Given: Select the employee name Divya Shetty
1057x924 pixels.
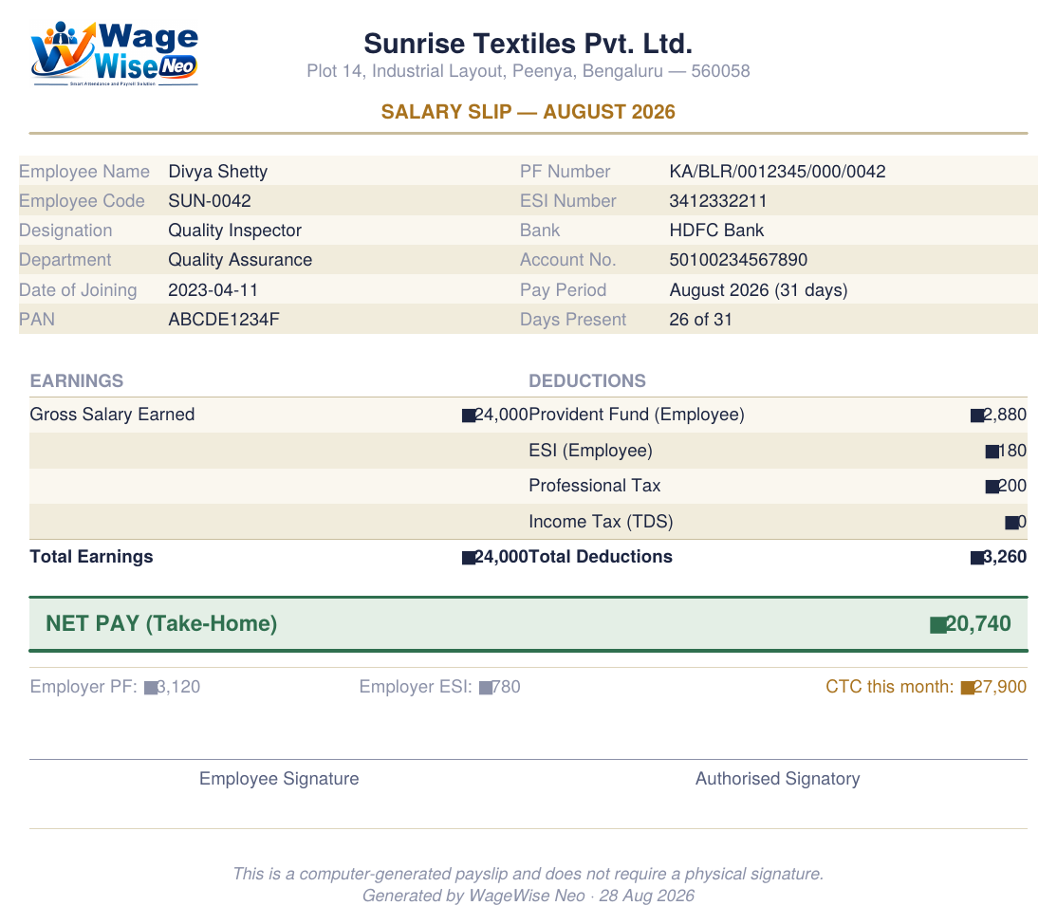Looking at the screenshot, I should pos(217,171).
